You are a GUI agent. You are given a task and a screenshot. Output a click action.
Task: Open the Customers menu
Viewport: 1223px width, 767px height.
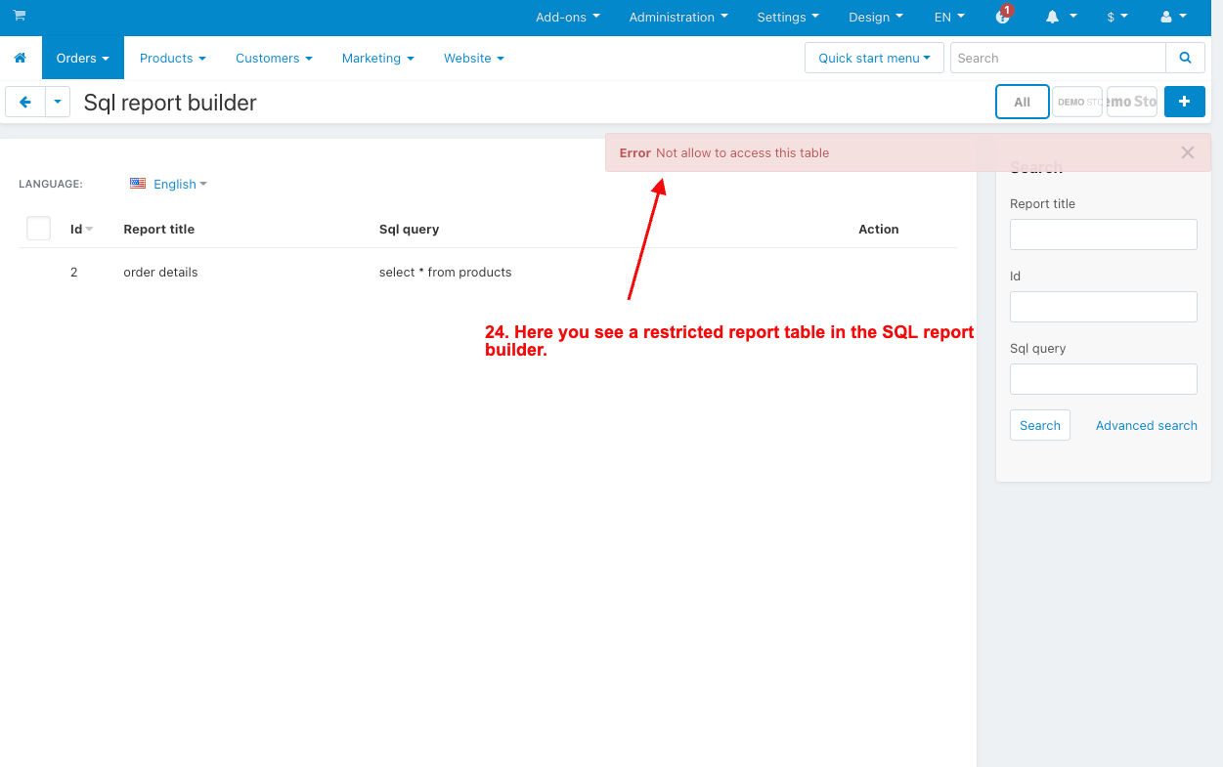coord(274,59)
